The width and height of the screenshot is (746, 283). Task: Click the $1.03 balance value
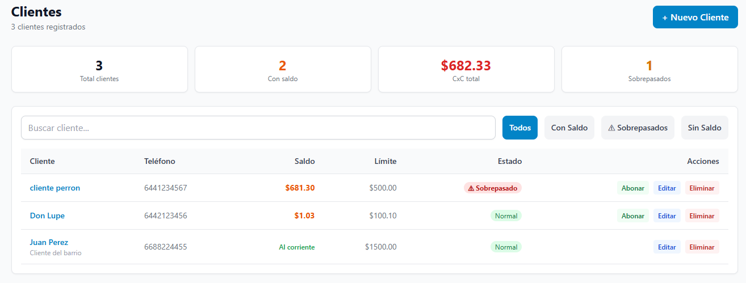pyautogui.click(x=304, y=216)
